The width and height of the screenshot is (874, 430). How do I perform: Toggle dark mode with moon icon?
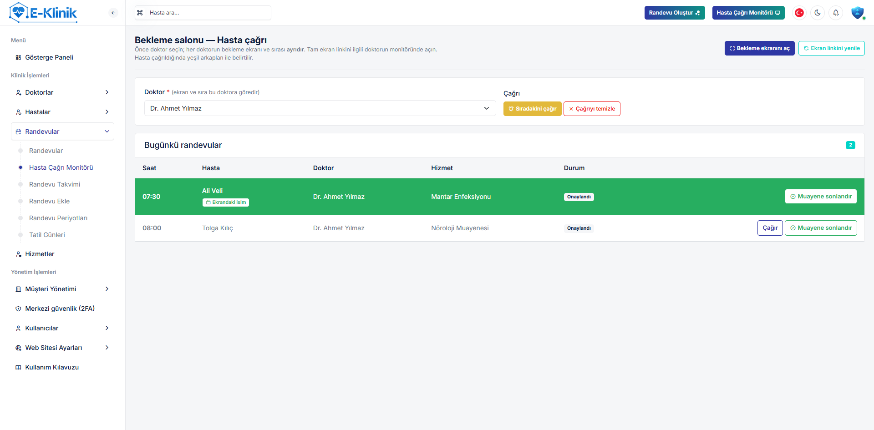point(818,13)
